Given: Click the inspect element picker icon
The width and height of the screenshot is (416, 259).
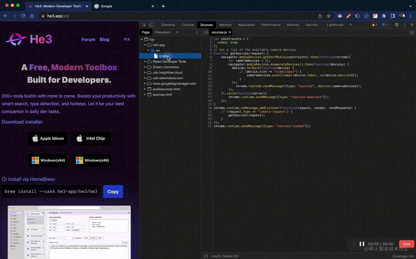Looking at the screenshot, I should pos(144,25).
